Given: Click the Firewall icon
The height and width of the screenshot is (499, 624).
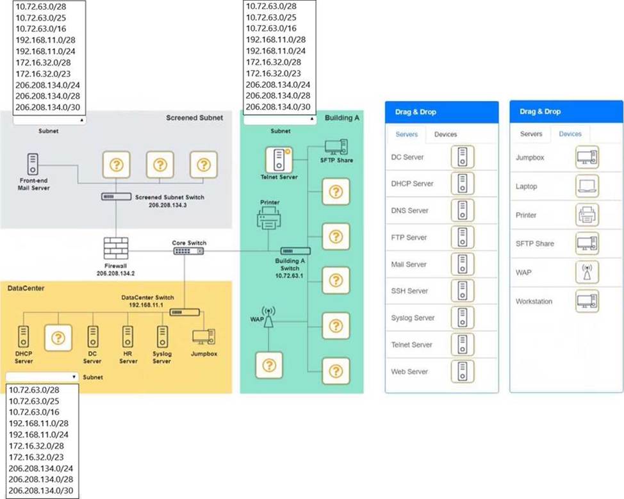Looking at the screenshot, I should click(x=116, y=249).
